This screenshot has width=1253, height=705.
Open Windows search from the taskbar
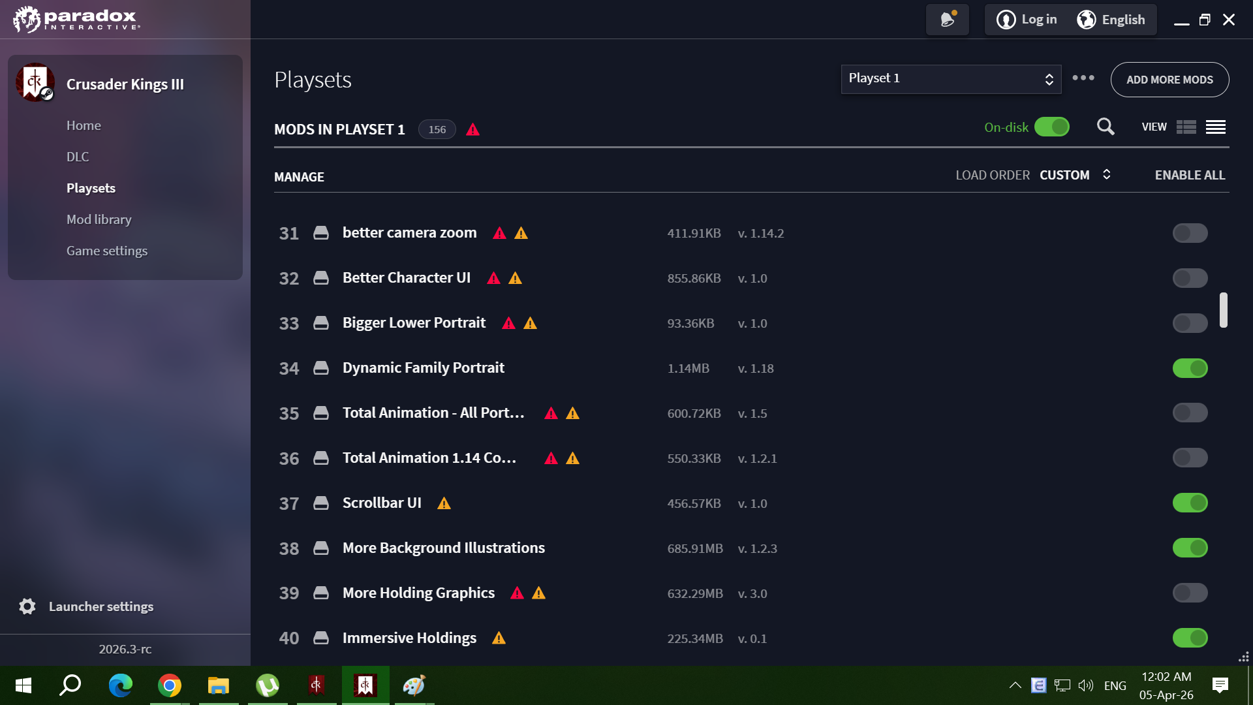click(x=70, y=685)
